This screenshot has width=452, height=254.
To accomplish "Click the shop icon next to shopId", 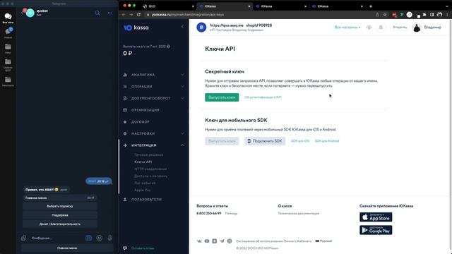I will (201, 28).
